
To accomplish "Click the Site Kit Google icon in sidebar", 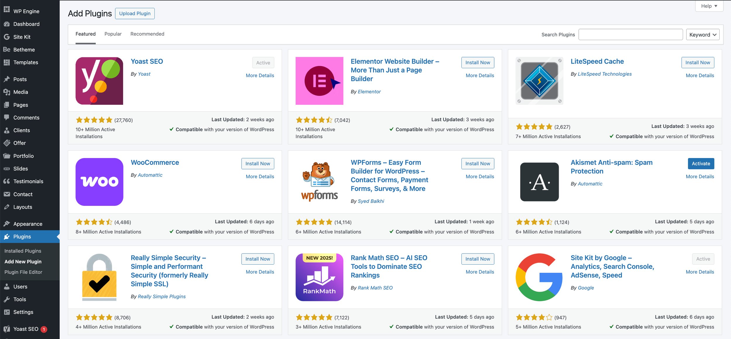I will click(x=7, y=37).
